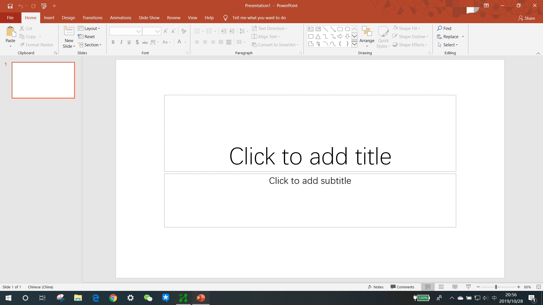Click the Reset button
Image resolution: width=543 pixels, height=305 pixels.
[86, 36]
